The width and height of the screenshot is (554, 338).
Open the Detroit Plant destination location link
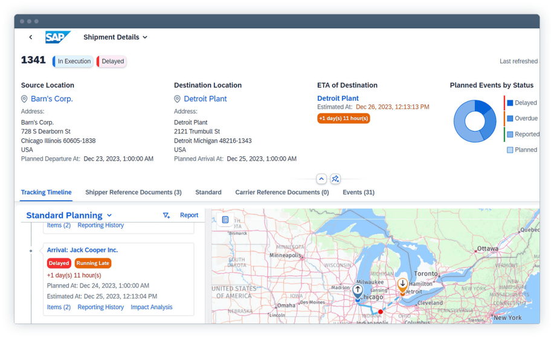[205, 99]
